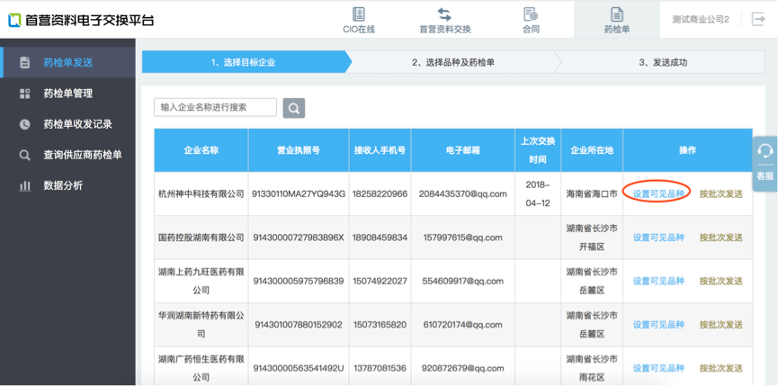Select step 2、选择品种及药检单
This screenshot has height=386, width=778.
[x=453, y=62]
